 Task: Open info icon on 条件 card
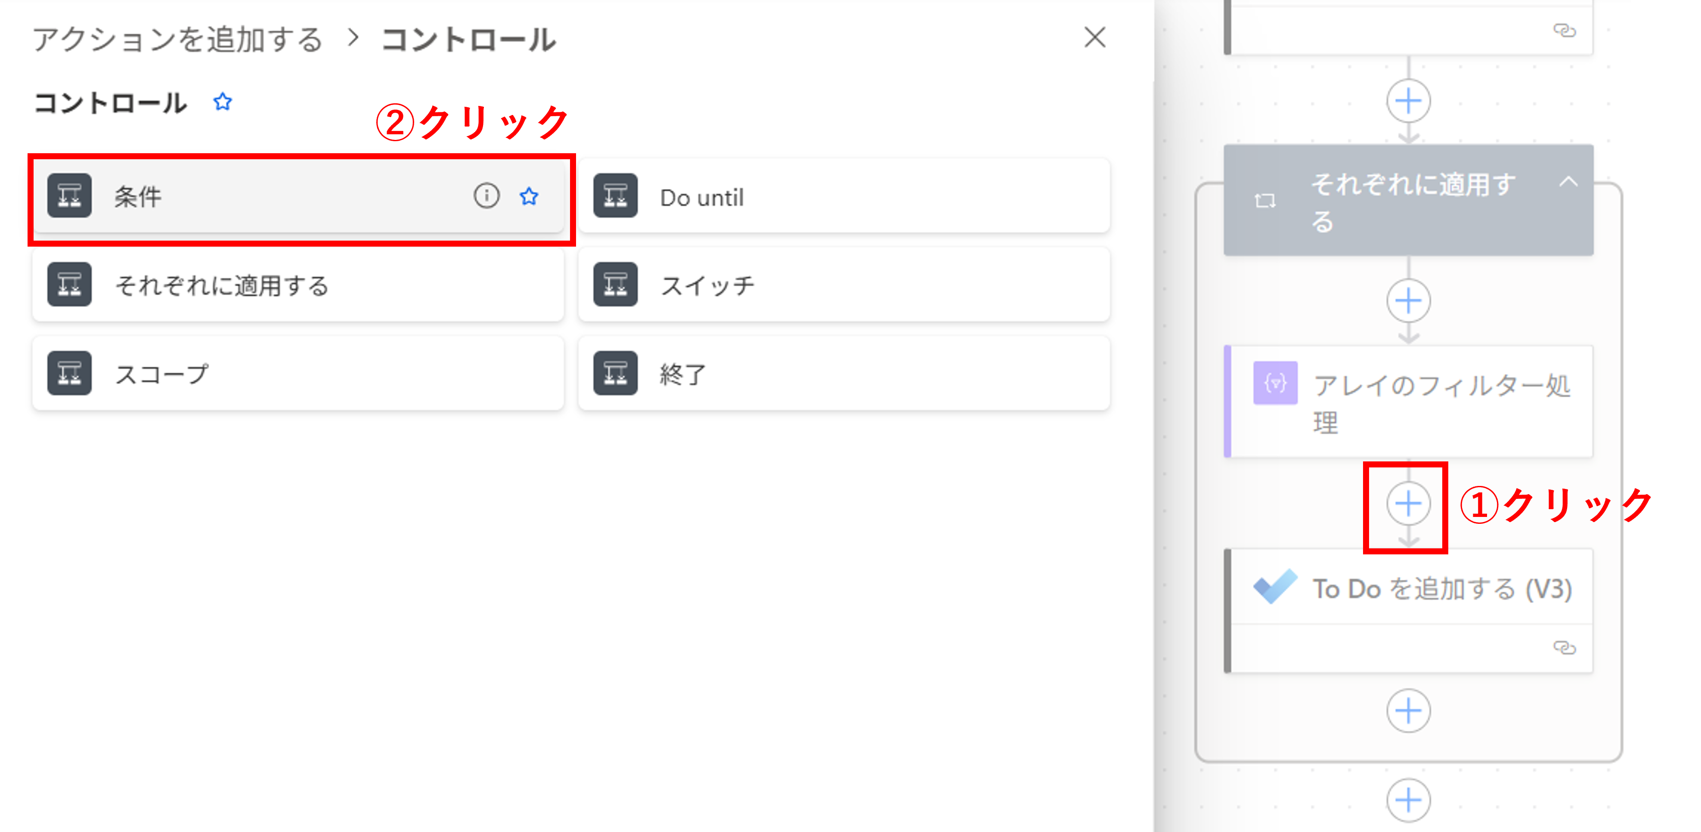click(486, 195)
